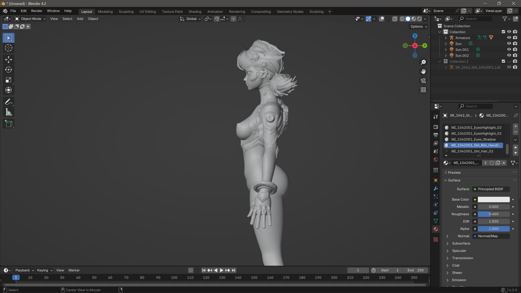Switch to the Shading workspace tab
521x293 pixels.
195,12
